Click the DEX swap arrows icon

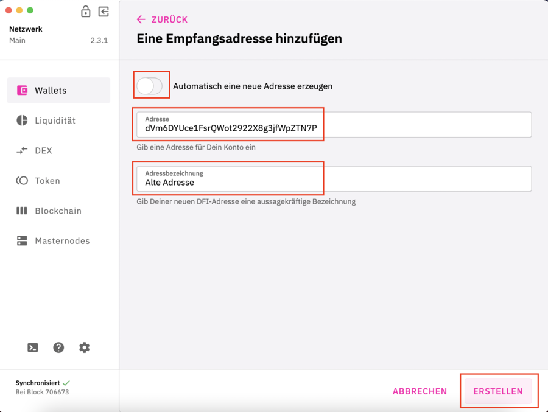[x=23, y=150]
